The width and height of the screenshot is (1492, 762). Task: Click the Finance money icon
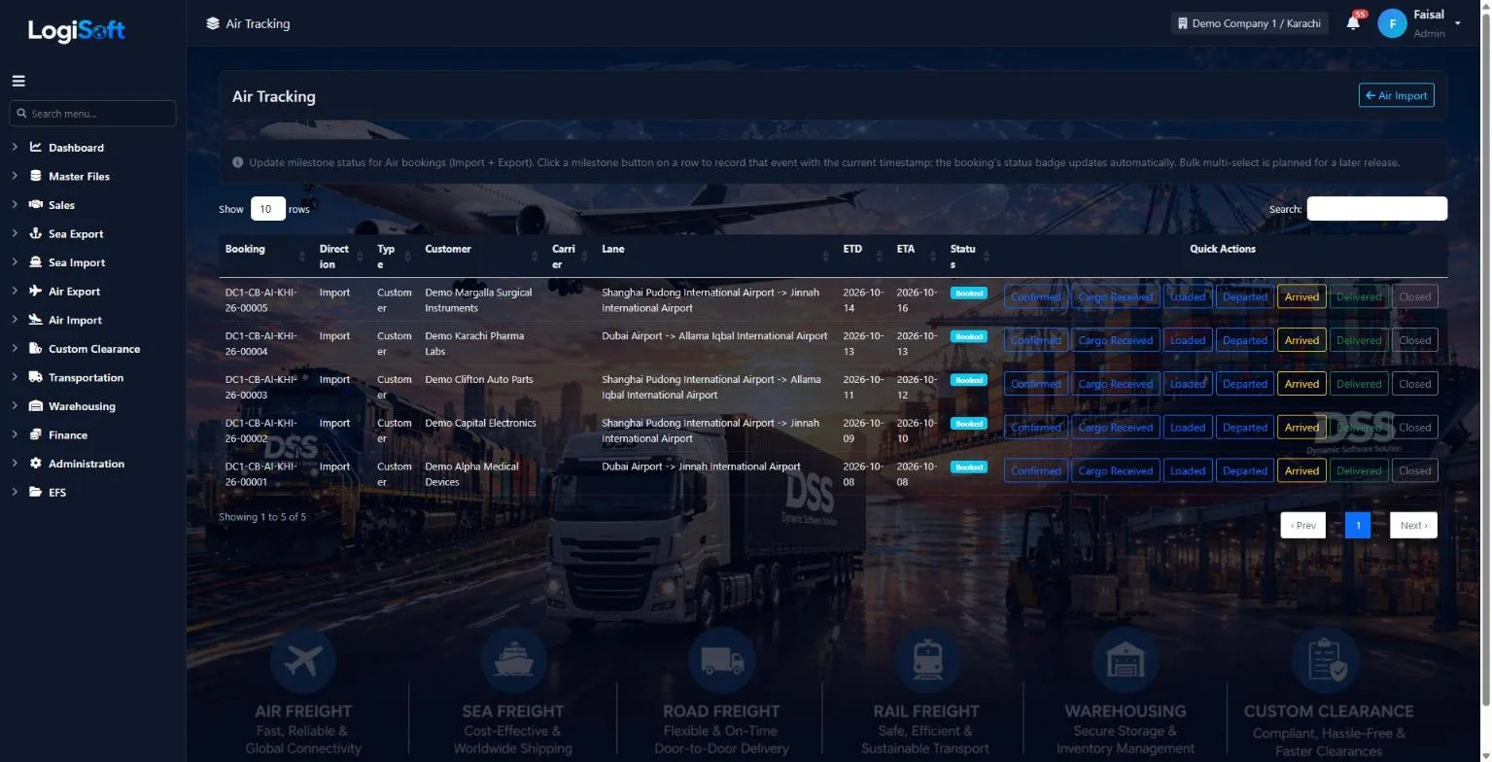(36, 434)
